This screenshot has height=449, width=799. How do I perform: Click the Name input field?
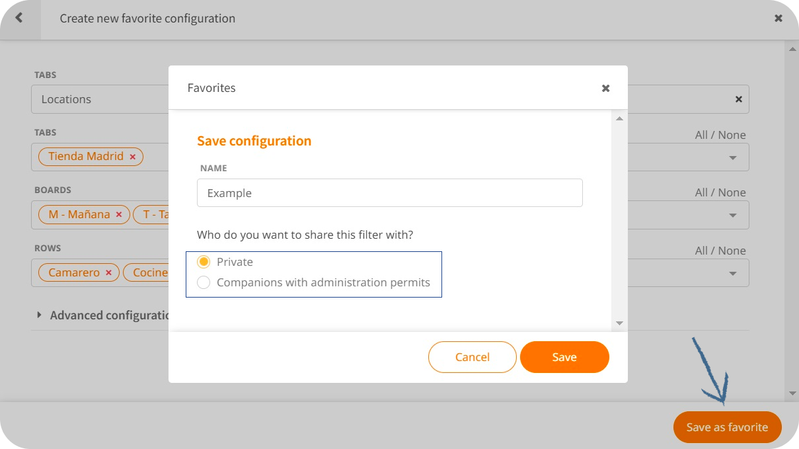390,193
